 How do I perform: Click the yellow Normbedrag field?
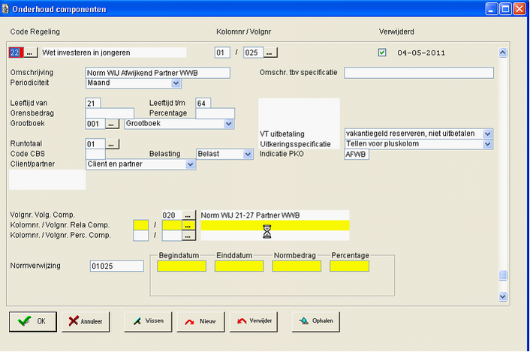297,266
